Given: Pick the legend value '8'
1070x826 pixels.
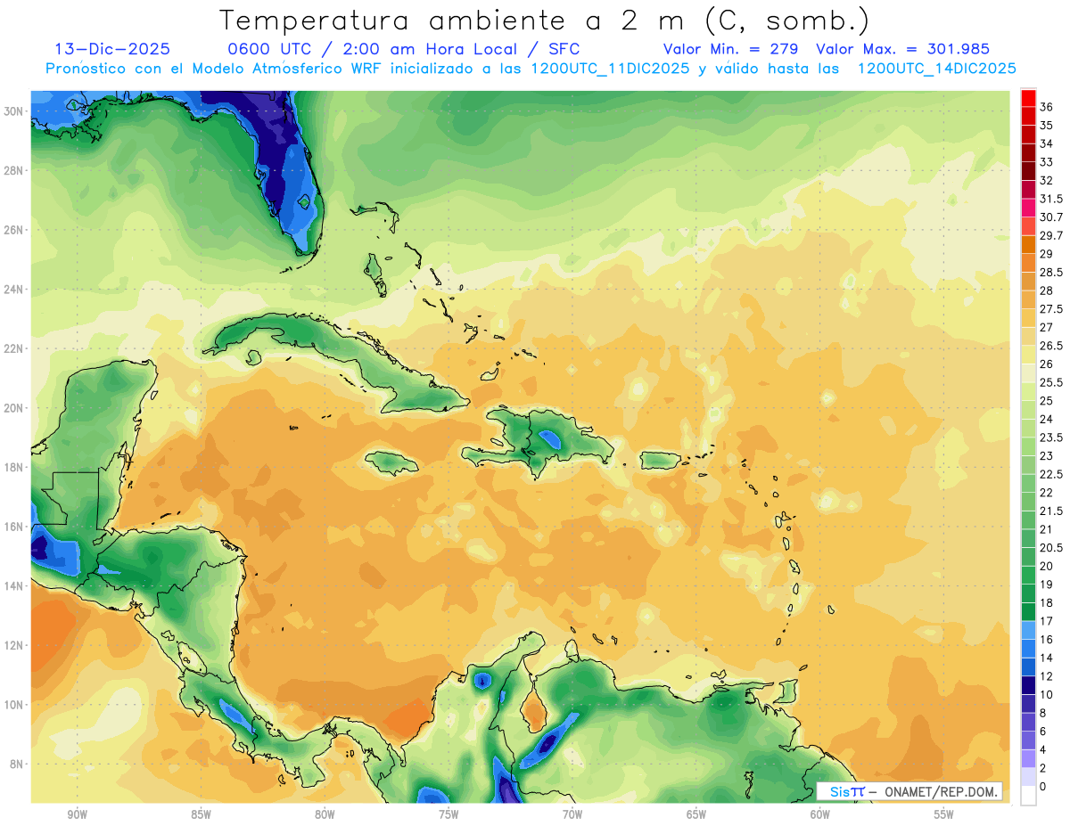Looking at the screenshot, I should coord(1043,713).
